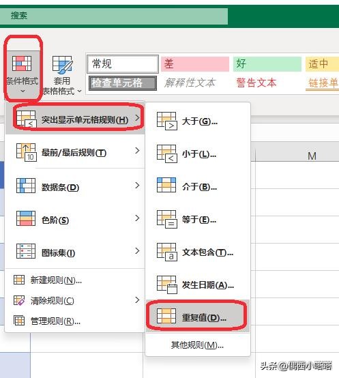Open the 套用表格格式 dropdown chevron
This screenshot has height=378, width=339.
(79, 91)
